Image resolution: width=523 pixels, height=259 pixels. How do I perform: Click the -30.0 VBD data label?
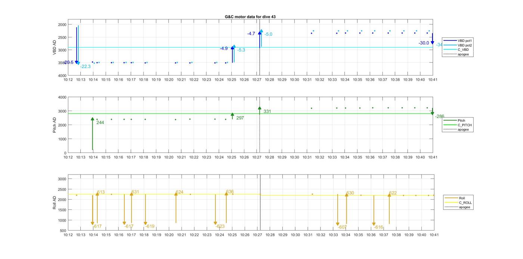pos(424,43)
